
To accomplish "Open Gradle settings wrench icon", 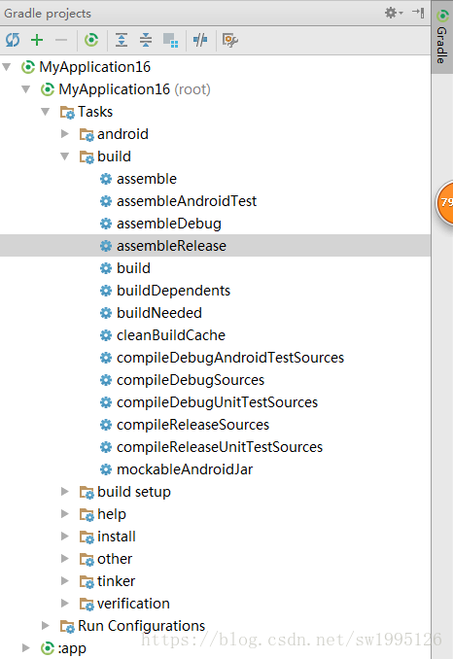I will pos(229,41).
